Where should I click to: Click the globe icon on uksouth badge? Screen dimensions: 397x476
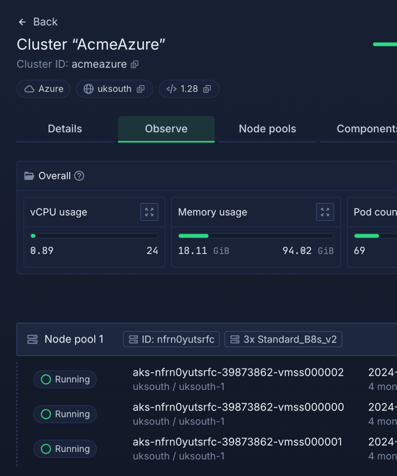[88, 89]
